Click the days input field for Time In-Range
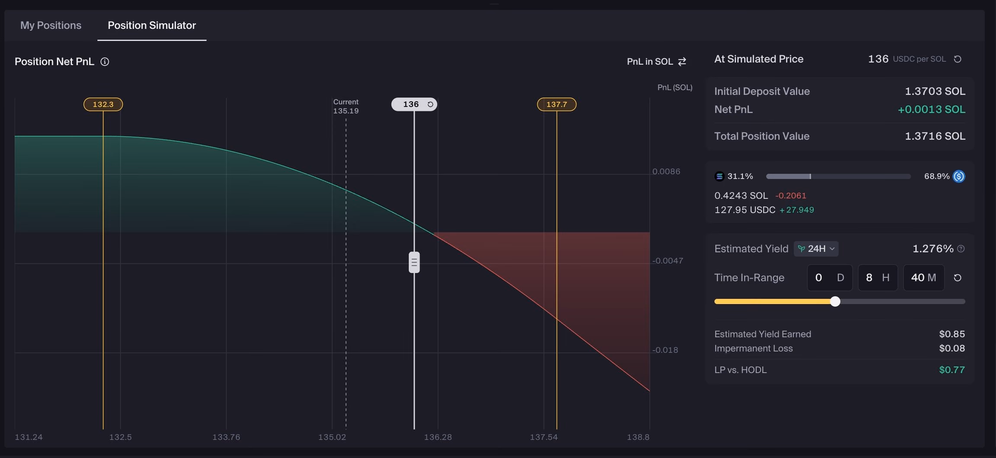 coord(830,278)
